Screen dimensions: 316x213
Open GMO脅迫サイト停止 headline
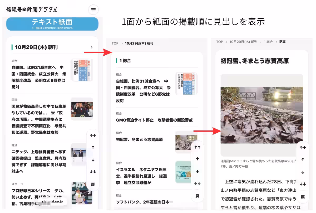click(x=154, y=120)
